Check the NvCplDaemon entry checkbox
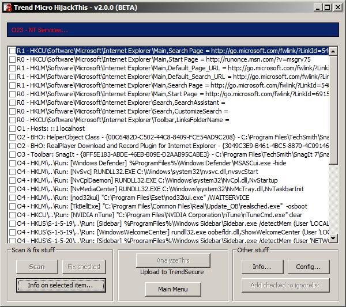The image size is (346, 307). coord(12,180)
